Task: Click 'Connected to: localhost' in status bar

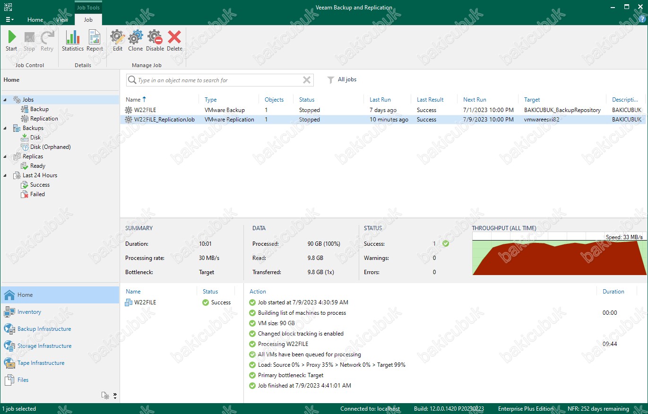Action: point(370,409)
